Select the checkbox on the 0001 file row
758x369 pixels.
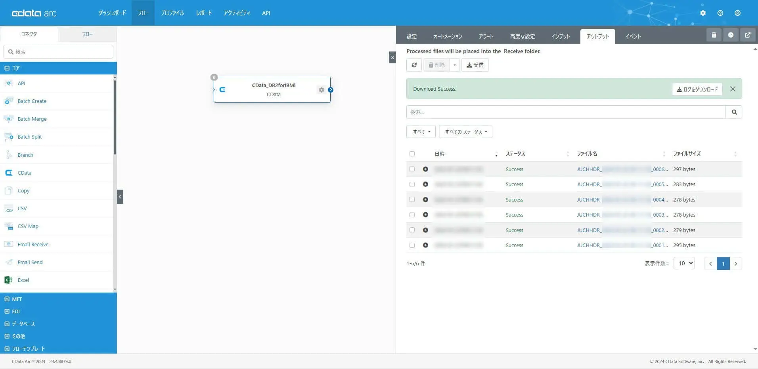click(x=412, y=245)
